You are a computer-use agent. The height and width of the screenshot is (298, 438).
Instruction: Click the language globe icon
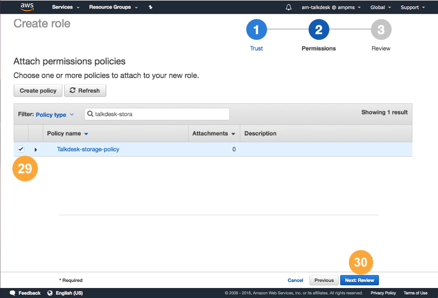click(x=50, y=293)
